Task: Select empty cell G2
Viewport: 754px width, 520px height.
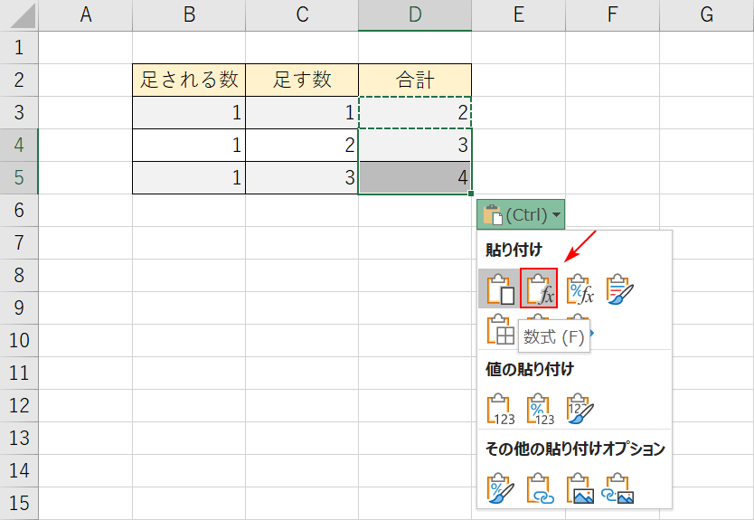Action: point(706,80)
